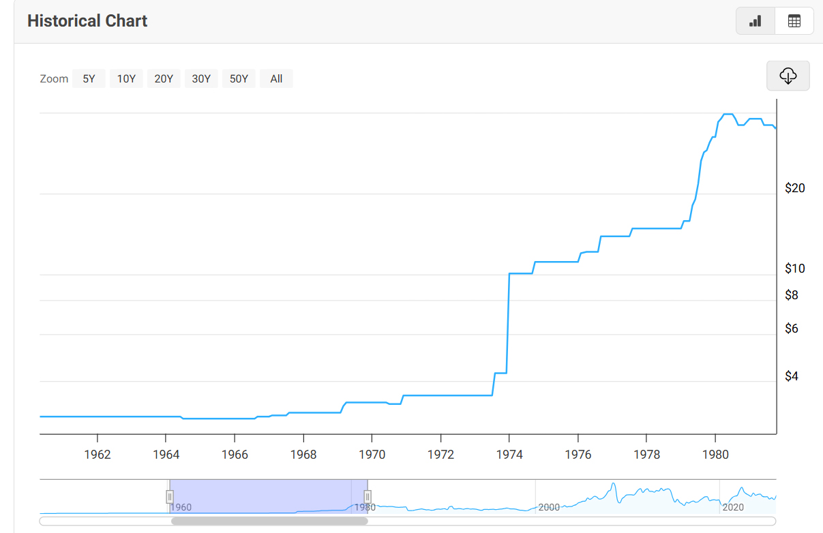Set zoom range to 5Y
This screenshot has height=533, width=823.
(x=89, y=78)
